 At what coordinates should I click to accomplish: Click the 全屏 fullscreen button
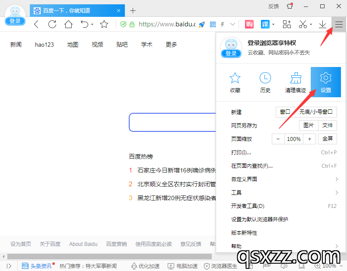click(x=328, y=139)
